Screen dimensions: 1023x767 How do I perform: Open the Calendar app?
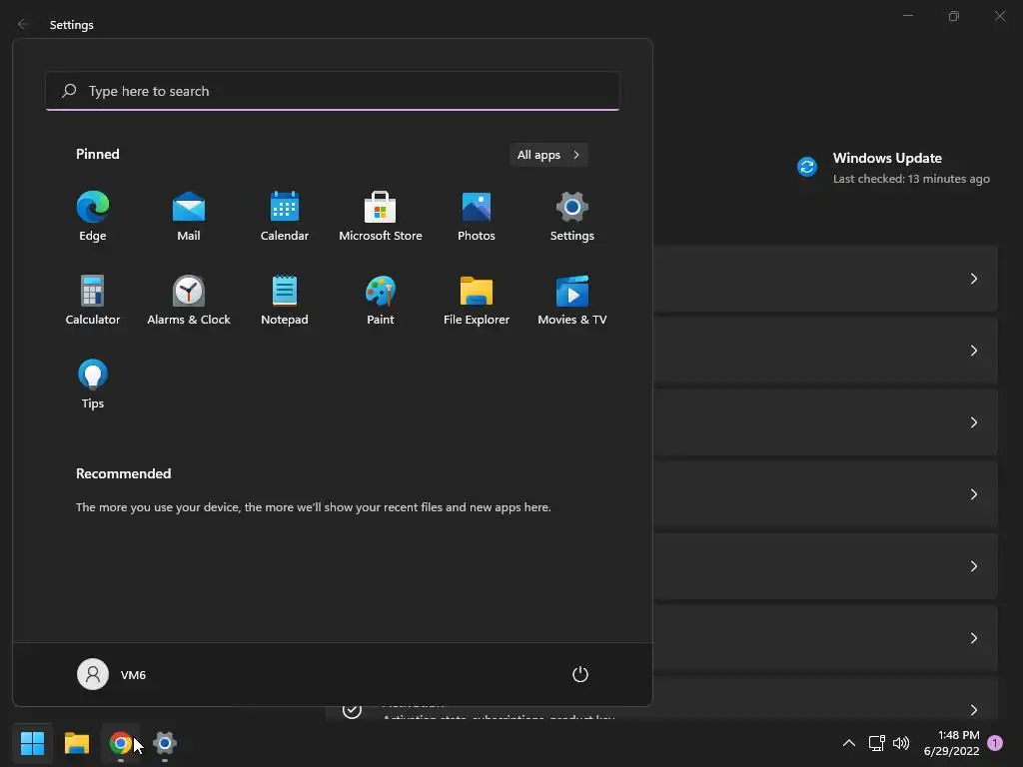[285, 217]
